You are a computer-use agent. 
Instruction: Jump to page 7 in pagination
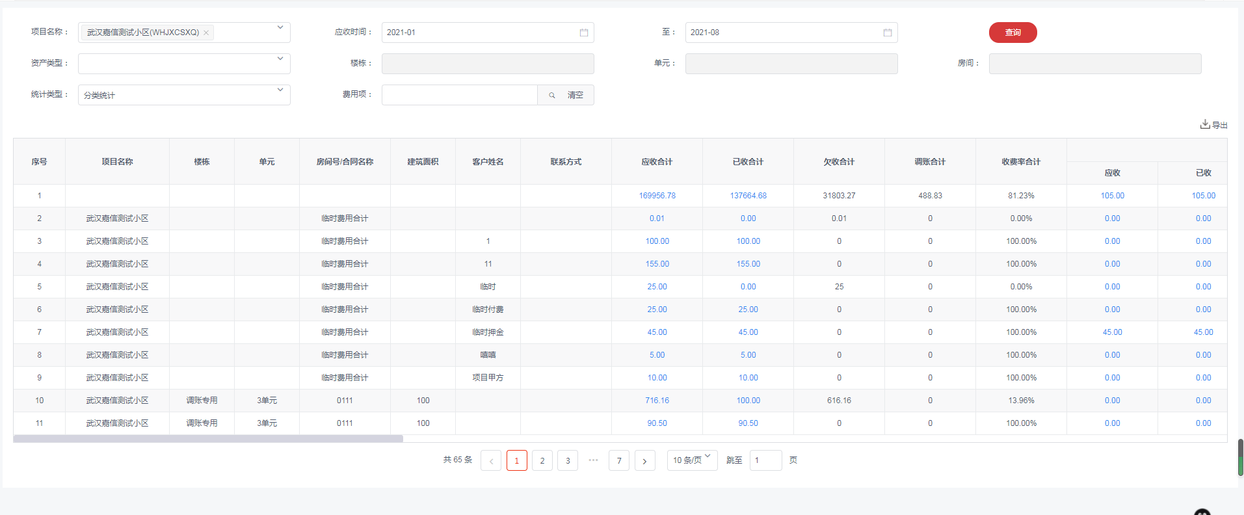pyautogui.click(x=619, y=460)
